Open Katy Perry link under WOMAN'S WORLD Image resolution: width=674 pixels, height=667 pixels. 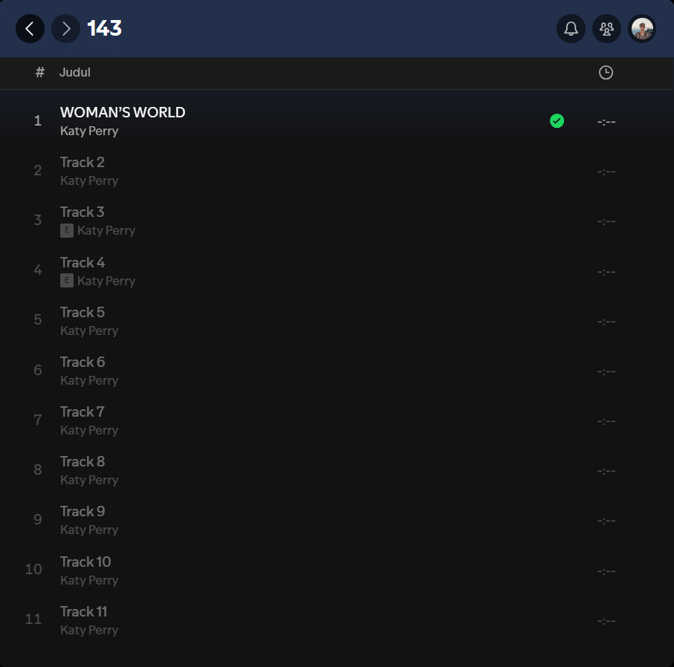tap(89, 131)
